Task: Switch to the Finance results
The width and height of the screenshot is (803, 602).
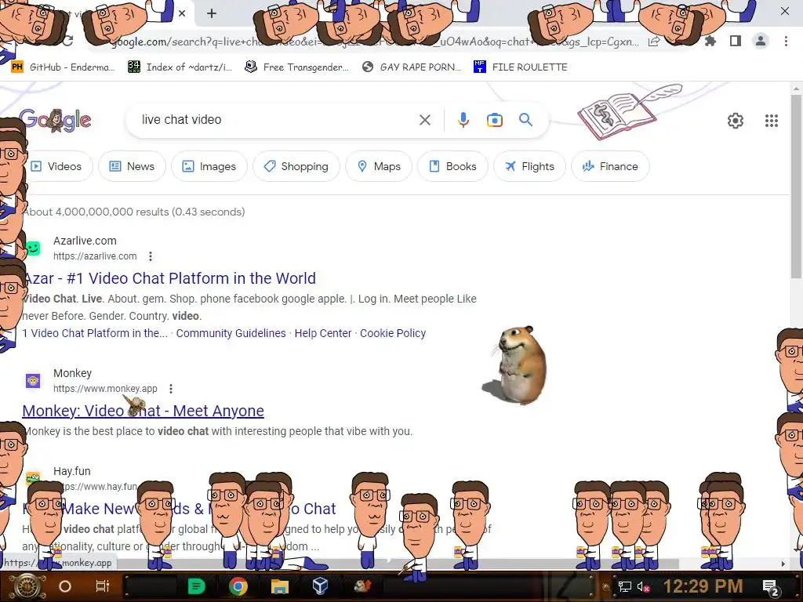Action: pyautogui.click(x=610, y=166)
